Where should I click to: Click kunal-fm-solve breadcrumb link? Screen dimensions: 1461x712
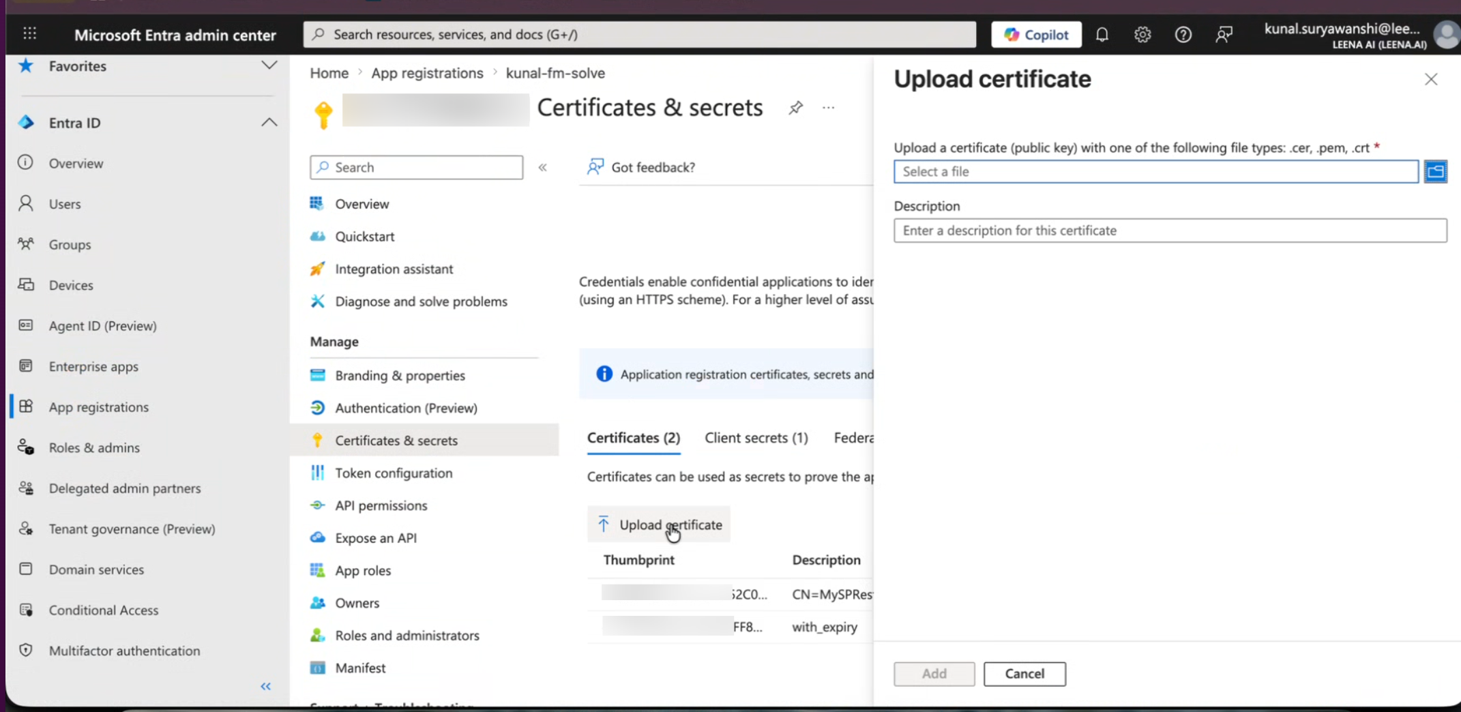pos(555,73)
